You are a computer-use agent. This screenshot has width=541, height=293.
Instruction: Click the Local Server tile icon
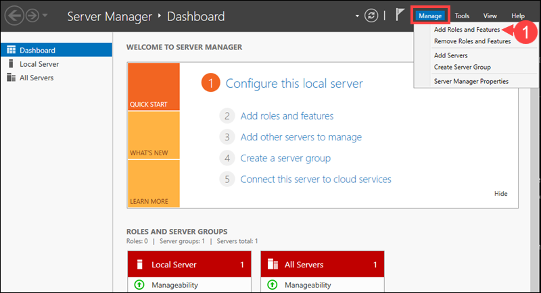140,265
